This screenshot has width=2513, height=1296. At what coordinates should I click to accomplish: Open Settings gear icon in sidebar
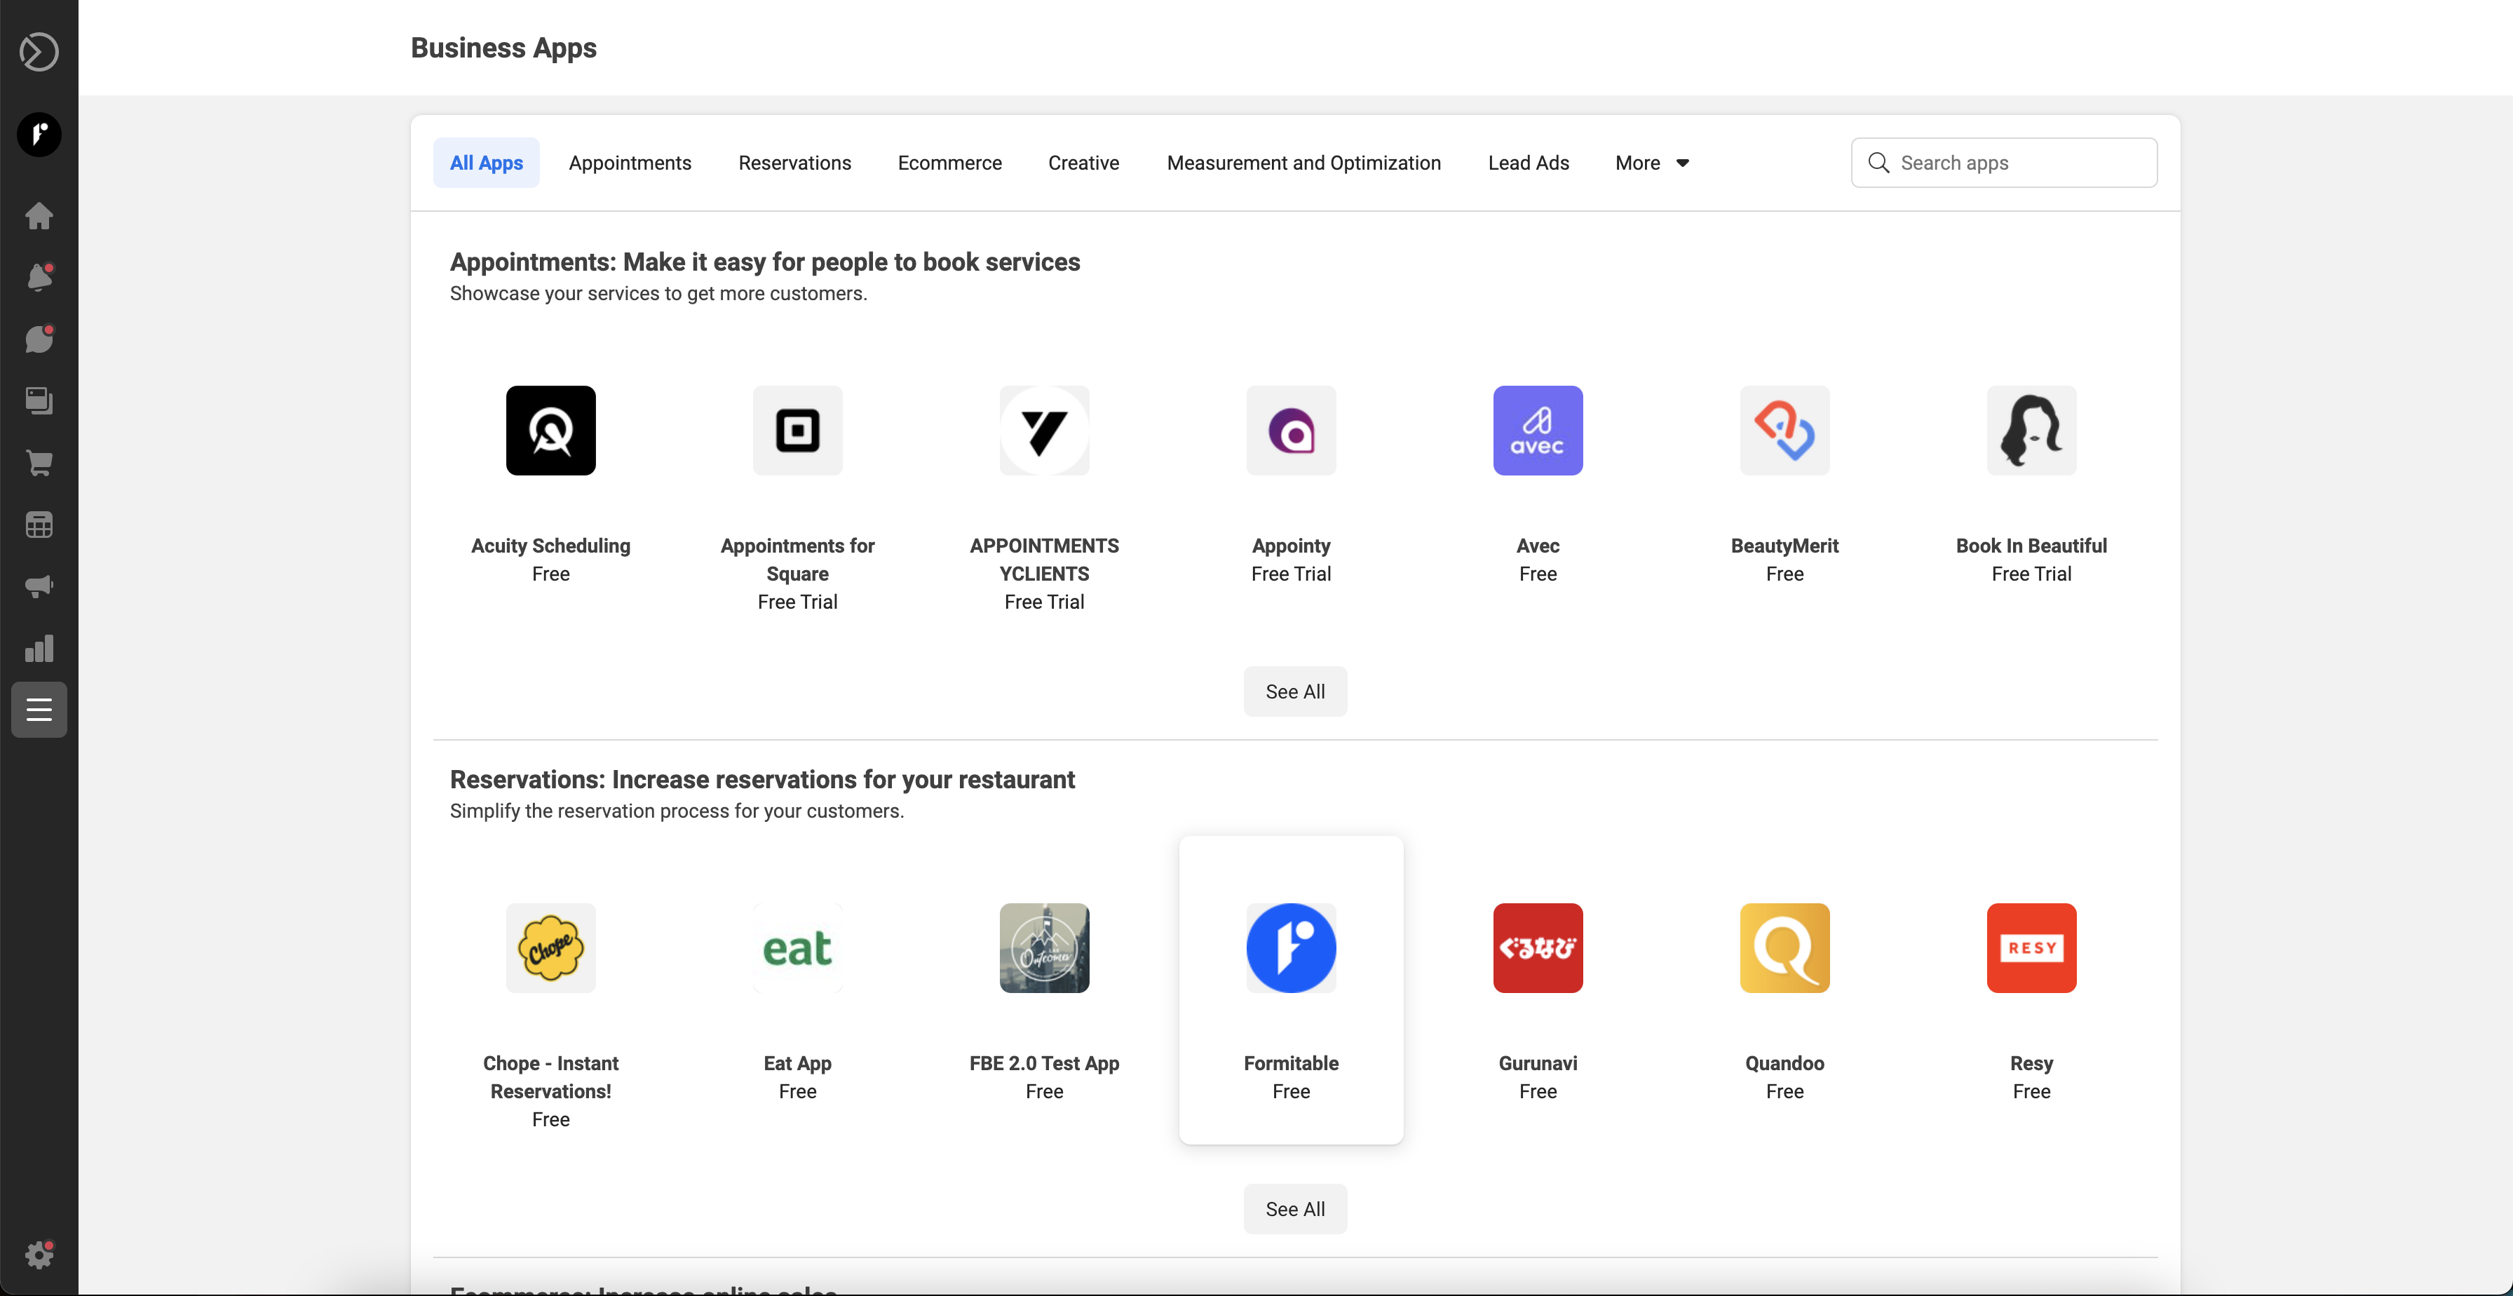tap(39, 1254)
